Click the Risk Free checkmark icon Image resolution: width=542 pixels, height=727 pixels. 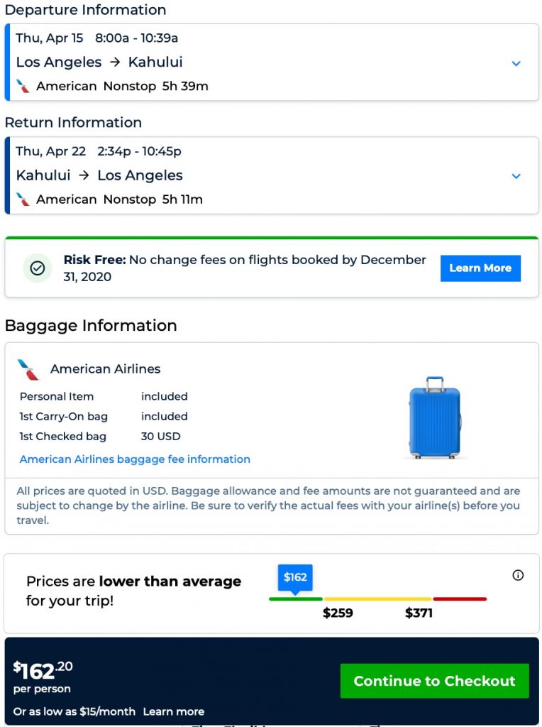(x=38, y=268)
